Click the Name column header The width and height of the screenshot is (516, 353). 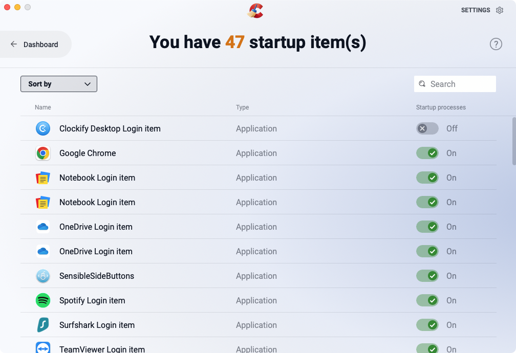[x=43, y=107]
